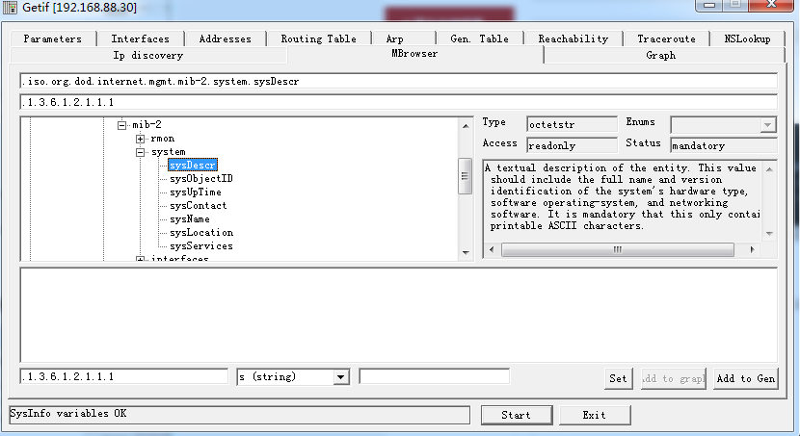This screenshot has width=800, height=436.
Task: Open the s (string) type dropdown
Action: coord(341,377)
